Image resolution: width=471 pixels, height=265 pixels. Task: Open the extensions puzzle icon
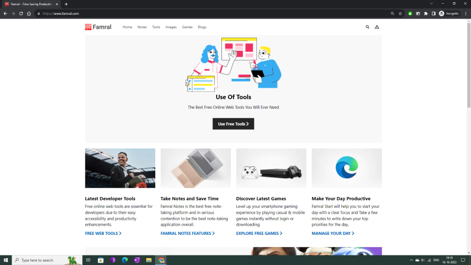[x=425, y=14]
